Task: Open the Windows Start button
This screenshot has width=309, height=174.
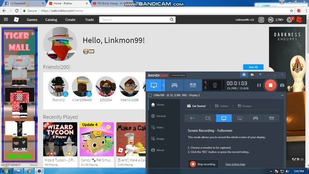Action: (x=5, y=171)
